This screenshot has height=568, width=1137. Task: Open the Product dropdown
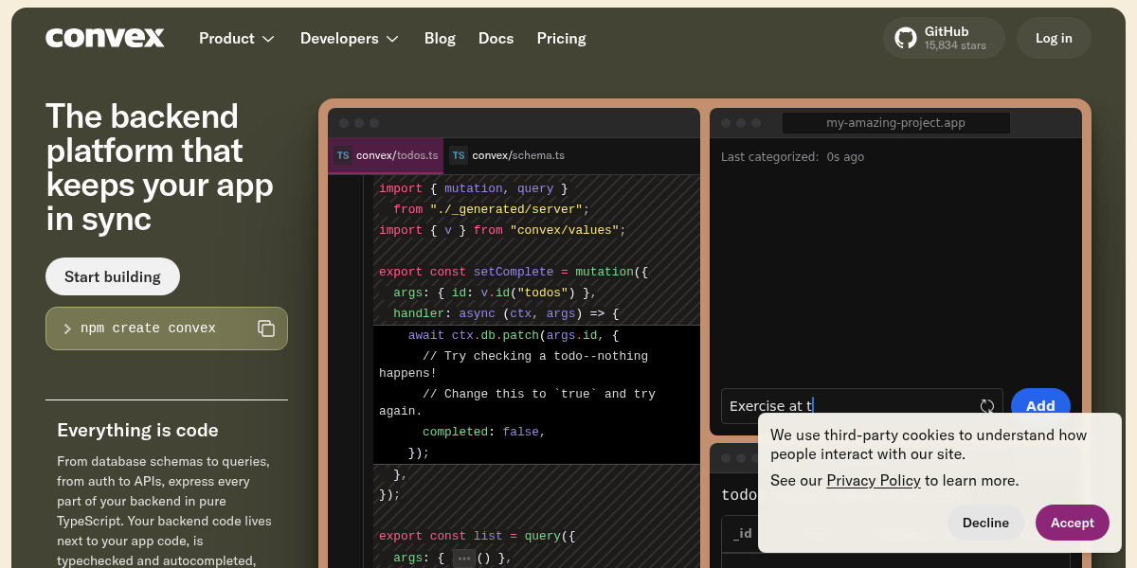pyautogui.click(x=236, y=38)
